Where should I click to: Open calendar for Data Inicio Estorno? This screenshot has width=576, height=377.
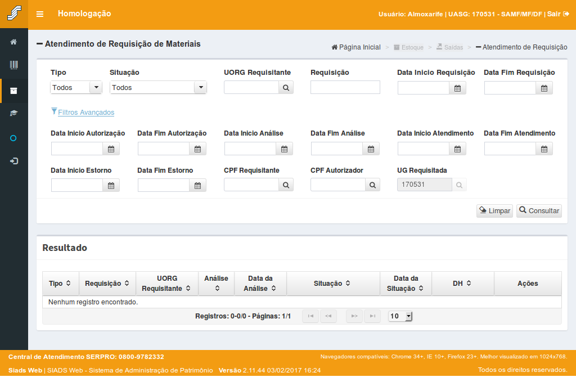click(111, 186)
